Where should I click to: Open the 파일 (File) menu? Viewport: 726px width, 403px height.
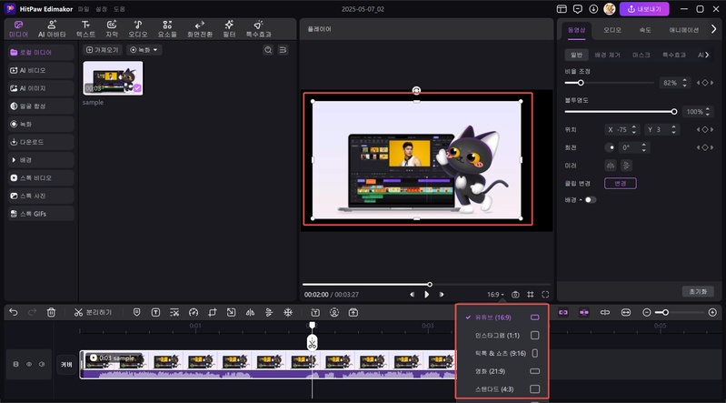(84, 9)
